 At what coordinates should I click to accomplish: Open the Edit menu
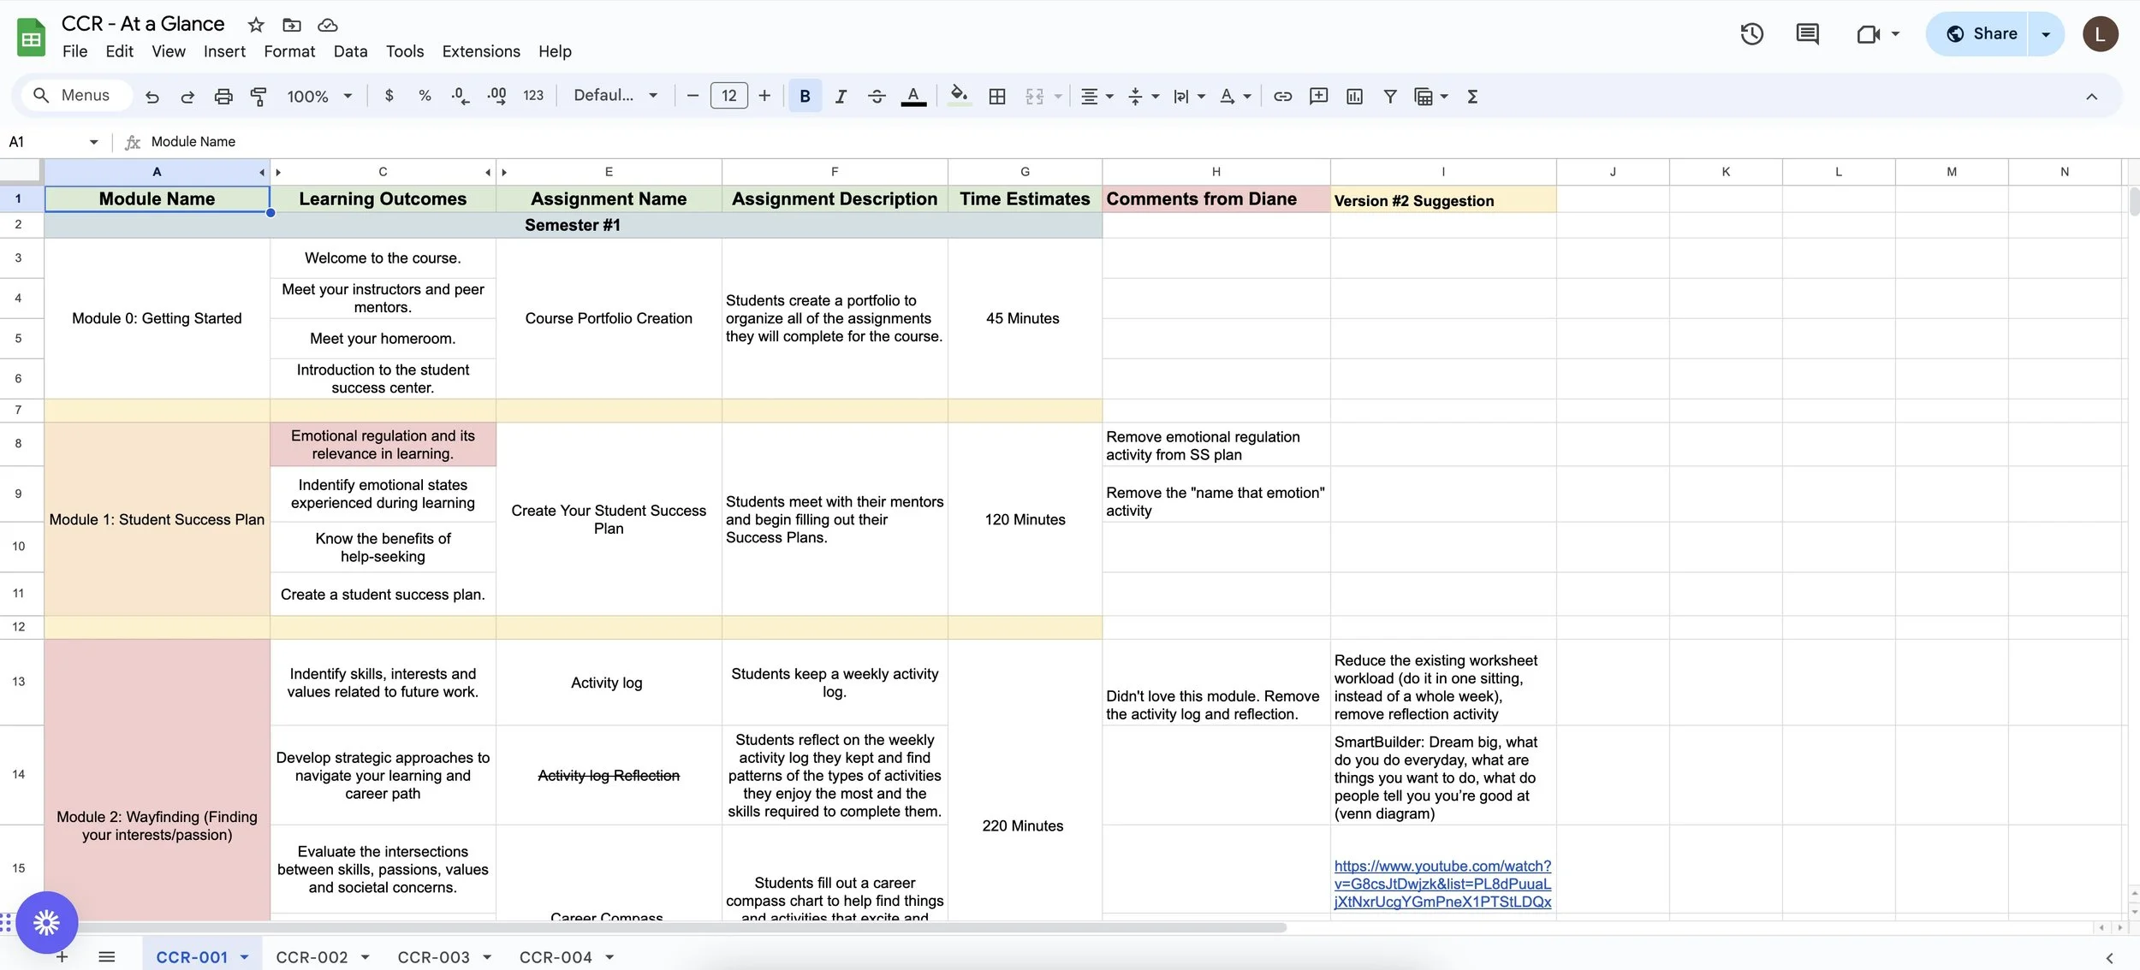tap(119, 51)
